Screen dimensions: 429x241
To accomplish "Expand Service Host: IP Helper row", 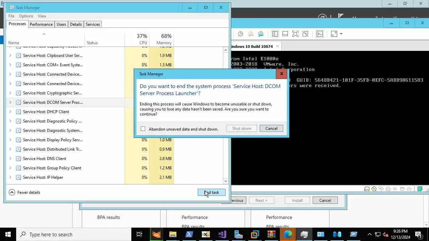I will 10,177.
